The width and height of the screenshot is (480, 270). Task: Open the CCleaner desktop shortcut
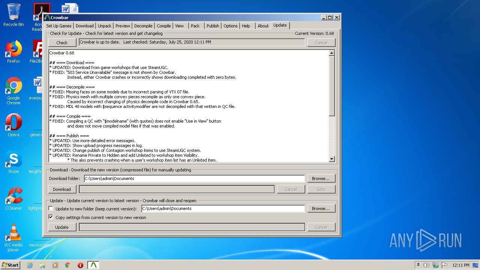pos(13,199)
